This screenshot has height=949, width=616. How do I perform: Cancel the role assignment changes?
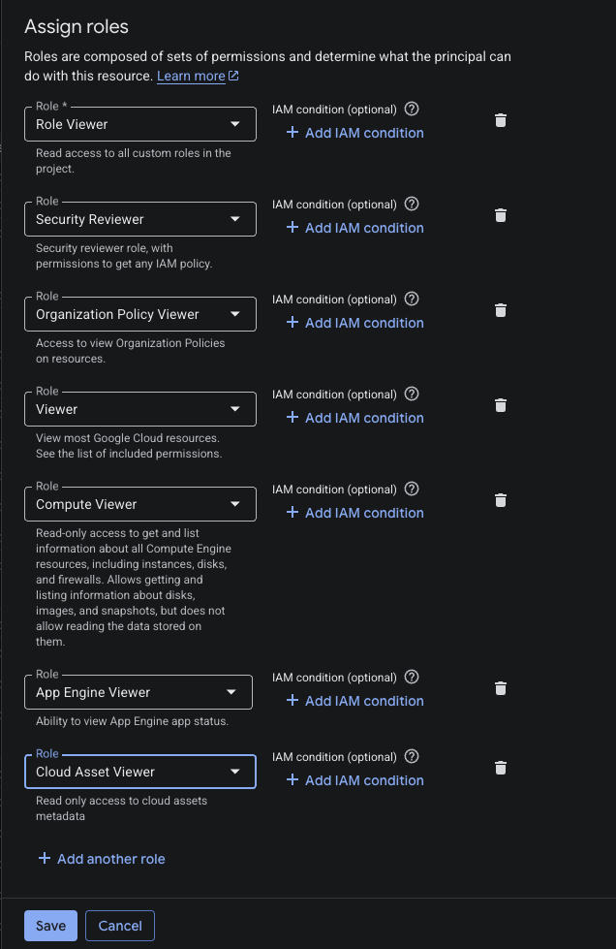120,926
